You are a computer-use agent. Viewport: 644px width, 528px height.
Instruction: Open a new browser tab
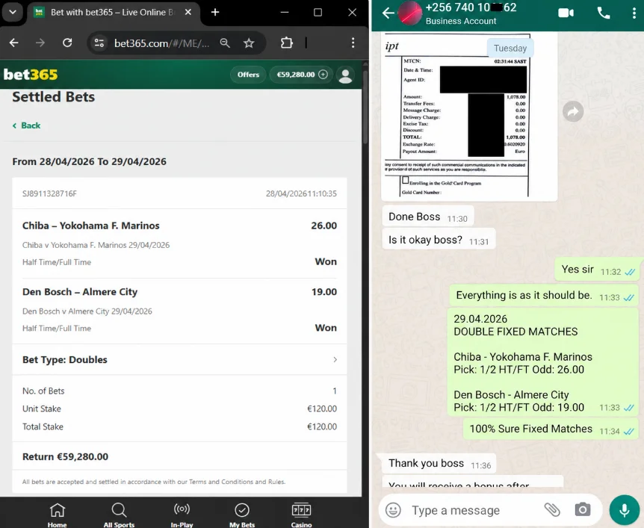coord(215,12)
